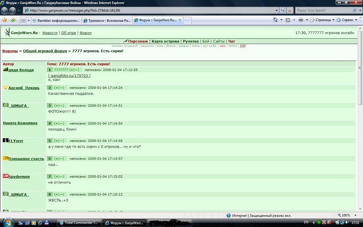Click the media player quick launch icon
363x227 pixels.
(x=34, y=223)
